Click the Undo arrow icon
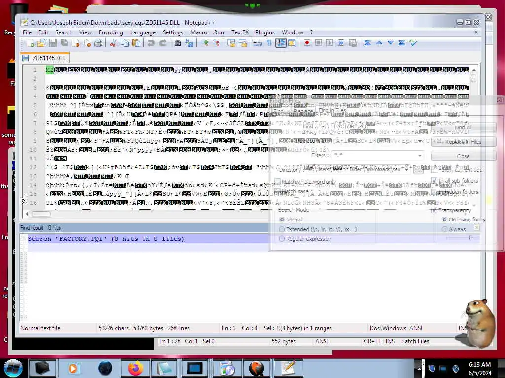This screenshot has width=505, height=378. tap(151, 43)
